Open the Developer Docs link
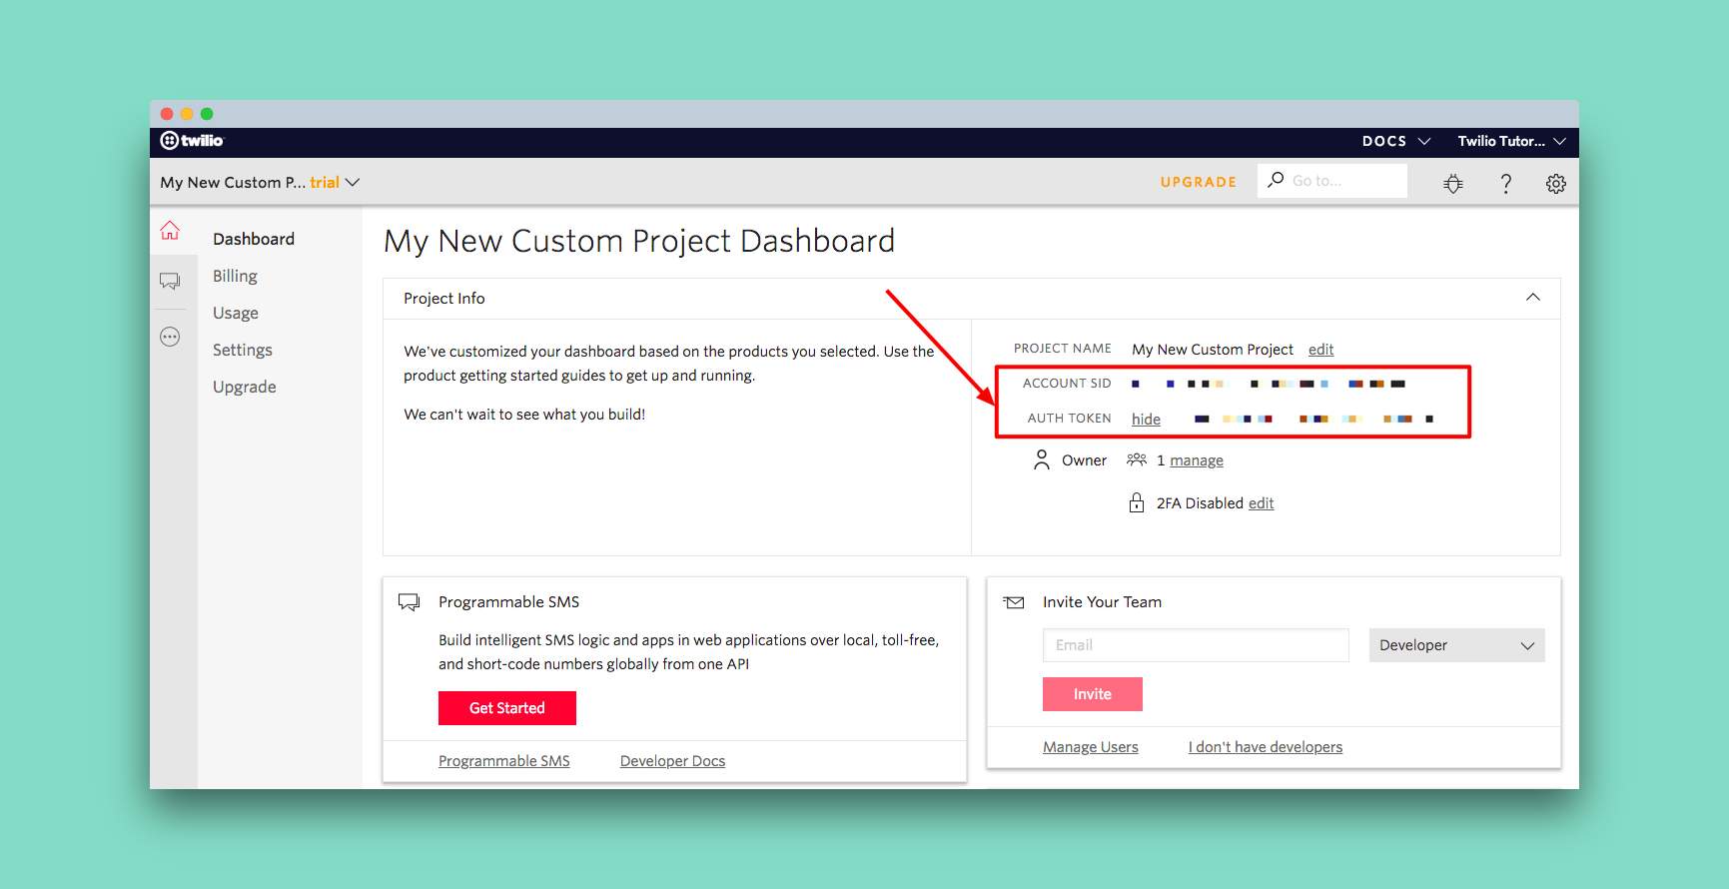 point(672,760)
